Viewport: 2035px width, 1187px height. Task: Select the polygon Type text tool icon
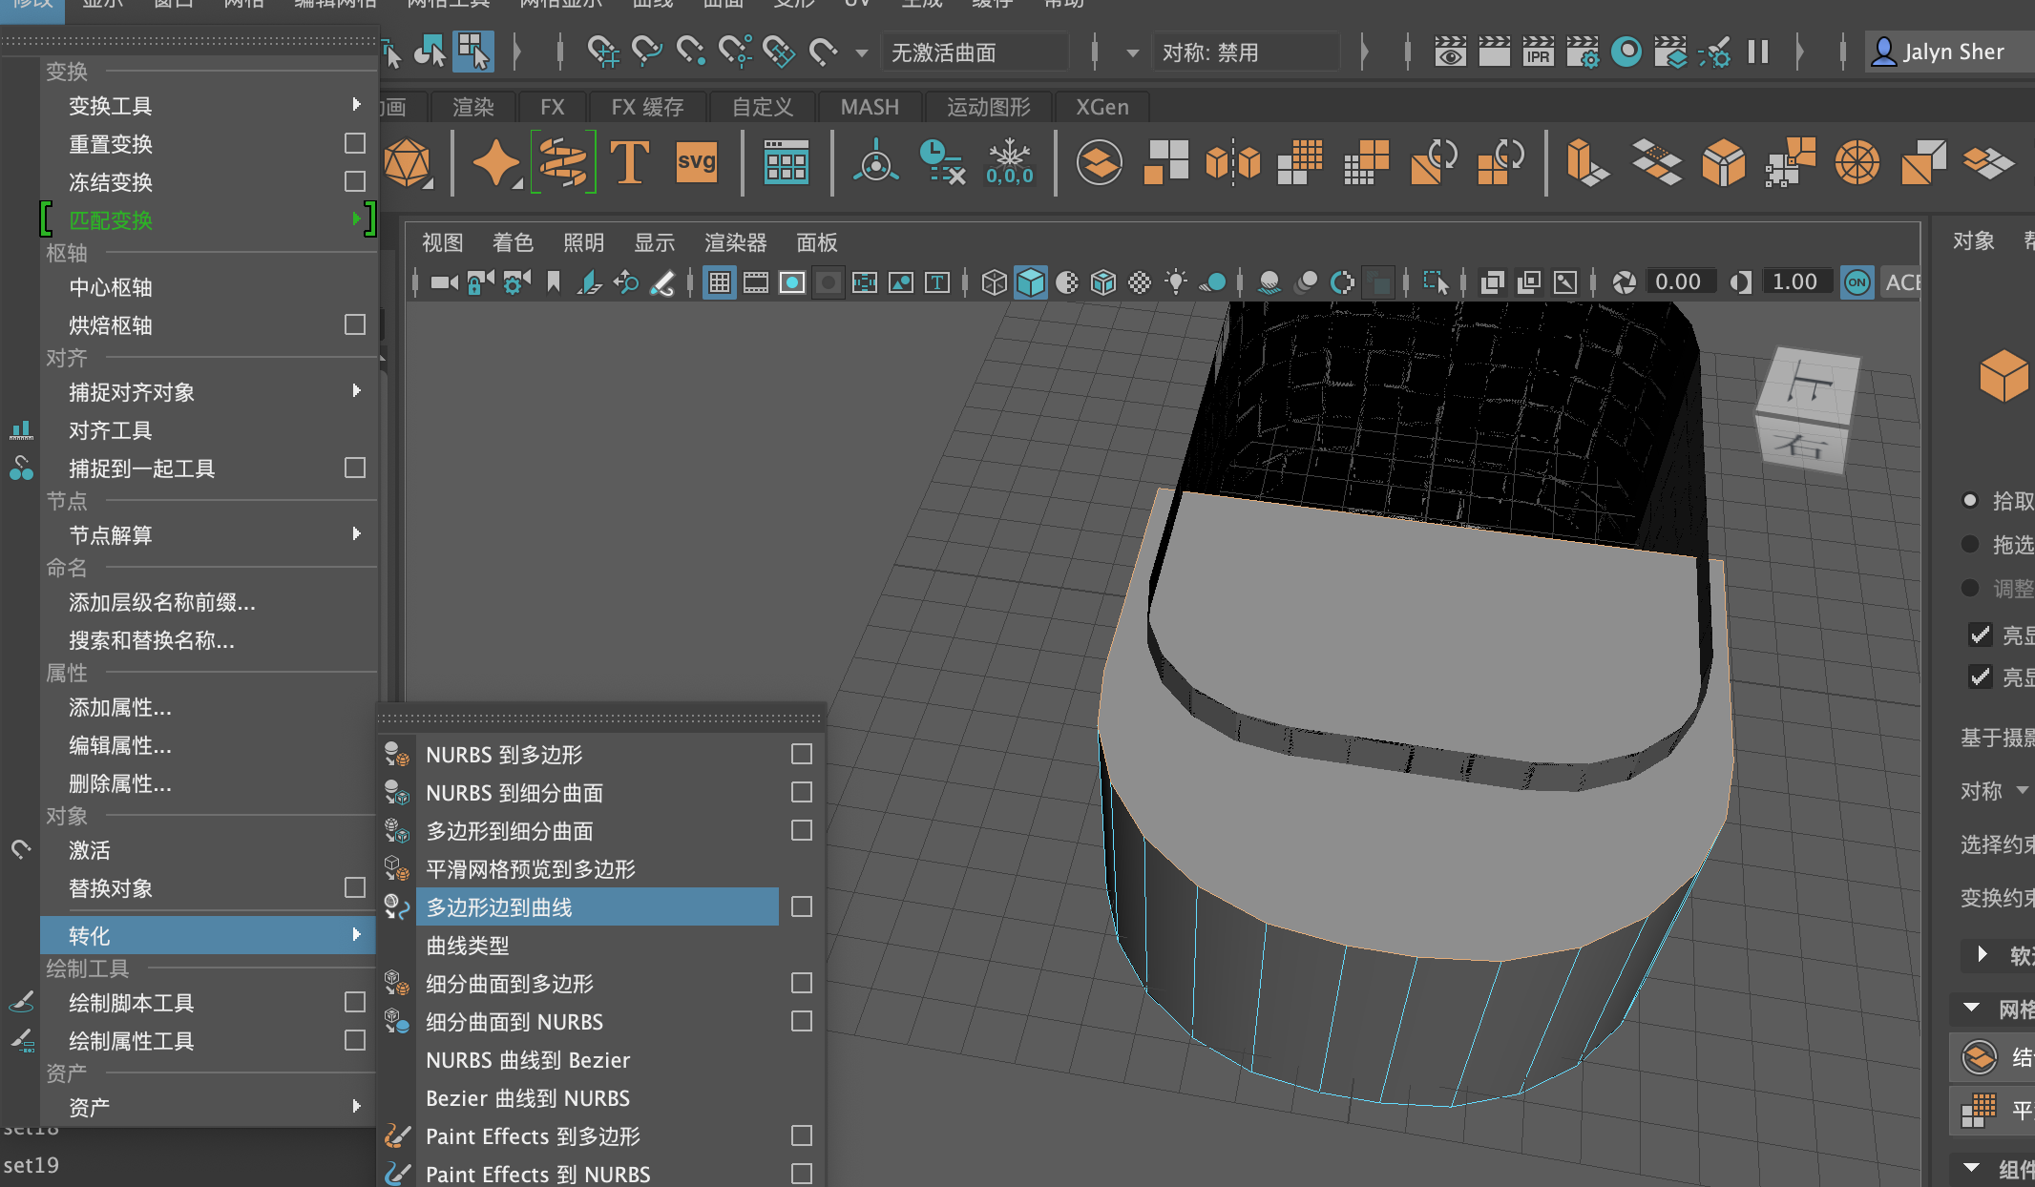pos(630,162)
